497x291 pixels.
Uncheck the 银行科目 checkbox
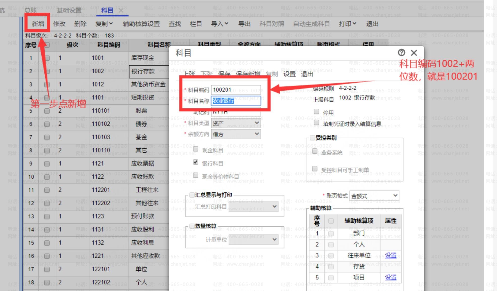(196, 162)
